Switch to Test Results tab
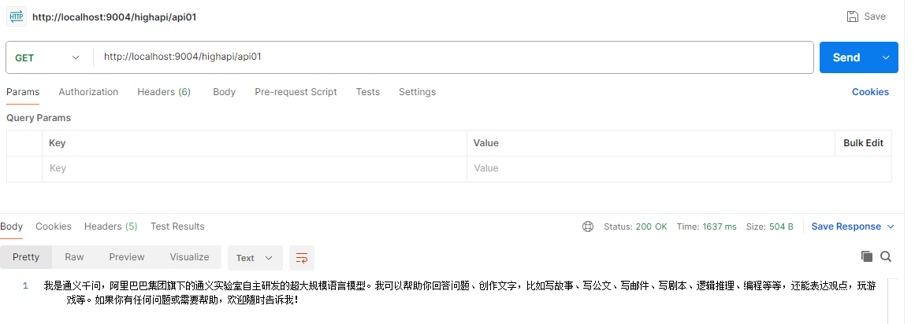This screenshot has height=324, width=915. point(177,226)
